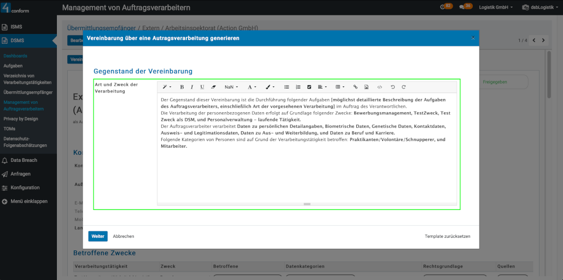The width and height of the screenshot is (563, 280).
Task: Click the eraser to remove font style
Action: 213,87
